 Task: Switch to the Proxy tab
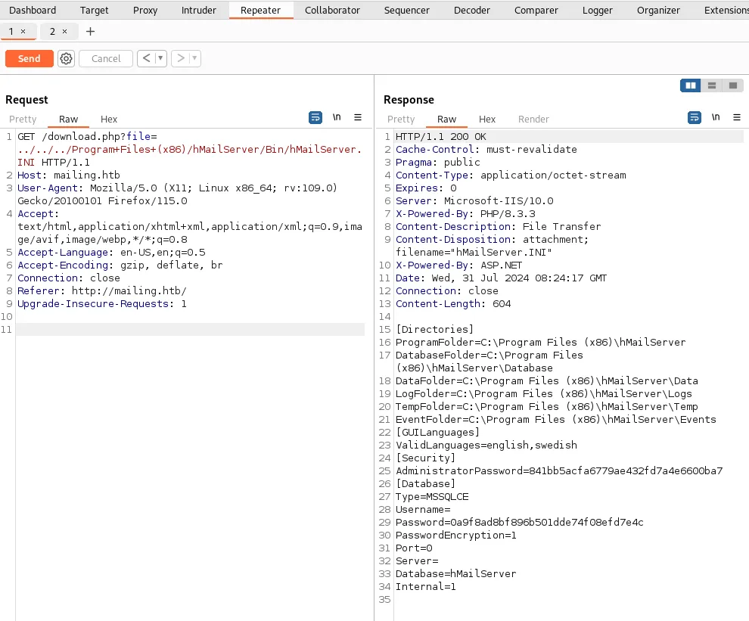[x=145, y=10]
